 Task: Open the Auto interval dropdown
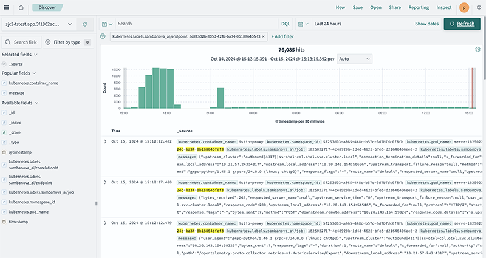(354, 59)
